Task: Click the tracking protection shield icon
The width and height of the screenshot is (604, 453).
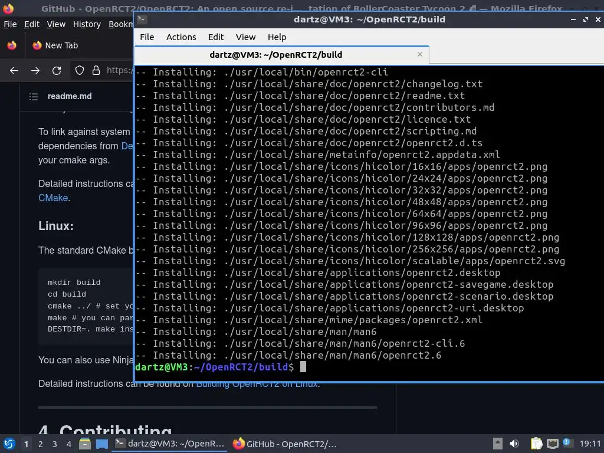Action: [x=80, y=70]
